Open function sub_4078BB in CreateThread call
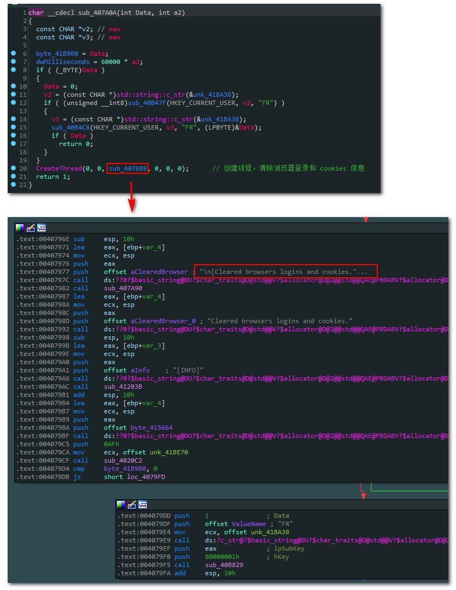The image size is (456, 590). click(x=127, y=168)
